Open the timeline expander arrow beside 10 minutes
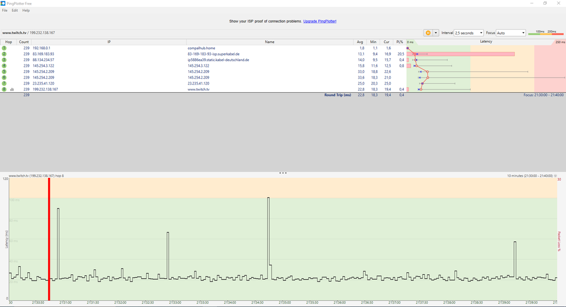This screenshot has height=307, width=566. 555,176
